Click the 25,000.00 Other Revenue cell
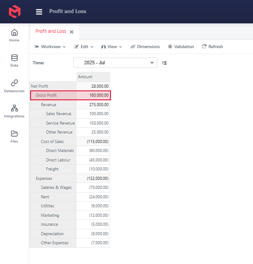253x264 pixels. [x=93, y=132]
